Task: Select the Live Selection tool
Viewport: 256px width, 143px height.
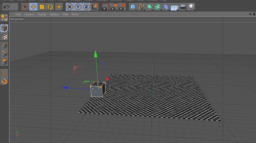Action: pyautogui.click(x=25, y=7)
